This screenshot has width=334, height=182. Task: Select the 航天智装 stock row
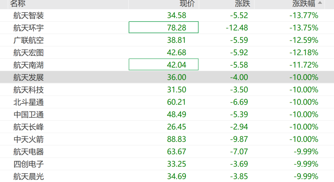[x=28, y=15]
